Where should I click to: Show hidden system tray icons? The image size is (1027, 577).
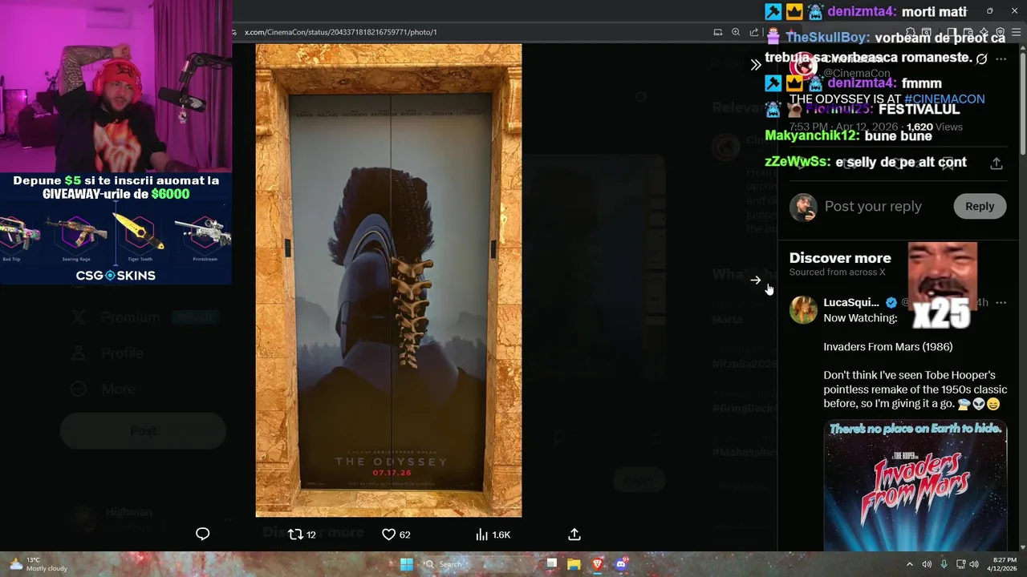click(x=909, y=564)
